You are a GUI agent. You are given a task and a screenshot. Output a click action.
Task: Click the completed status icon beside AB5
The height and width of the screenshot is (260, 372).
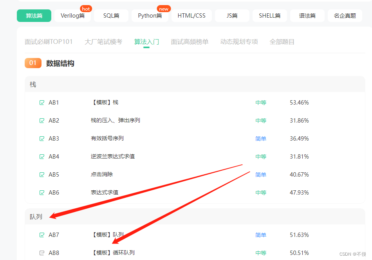(x=42, y=175)
